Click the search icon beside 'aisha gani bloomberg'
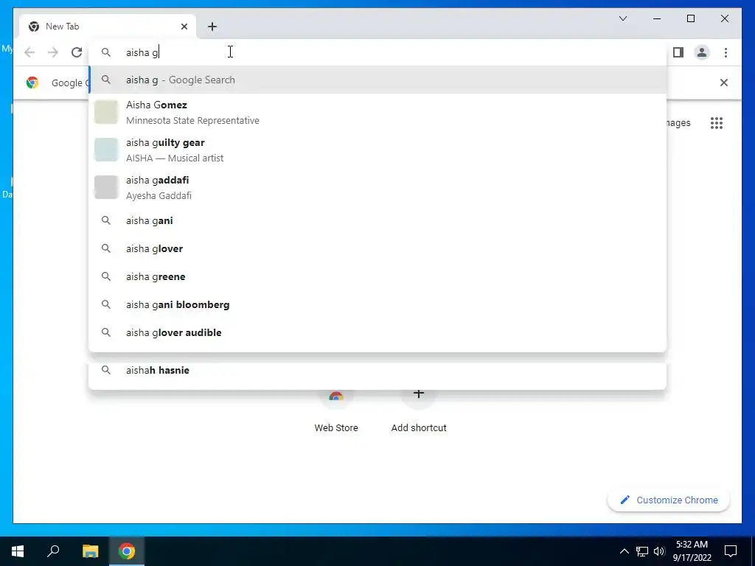This screenshot has height=566, width=755. click(x=106, y=304)
